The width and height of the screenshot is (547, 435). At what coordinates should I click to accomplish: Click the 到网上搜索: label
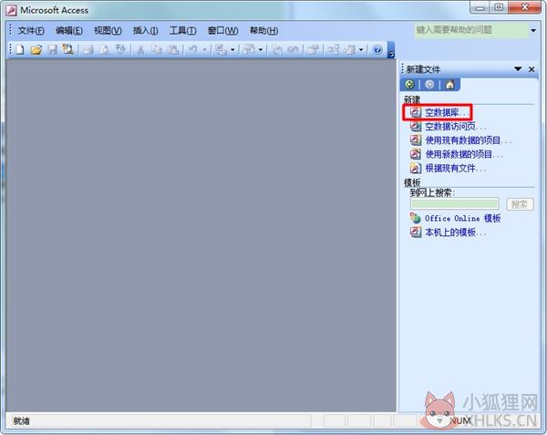coord(432,192)
